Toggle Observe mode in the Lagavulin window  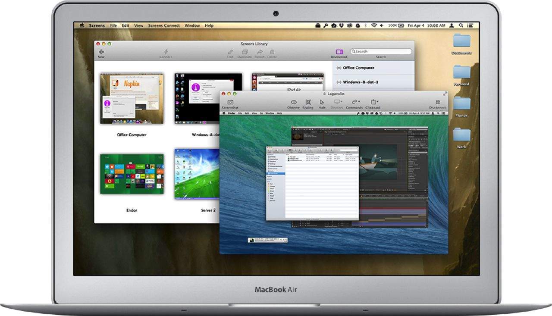point(293,102)
